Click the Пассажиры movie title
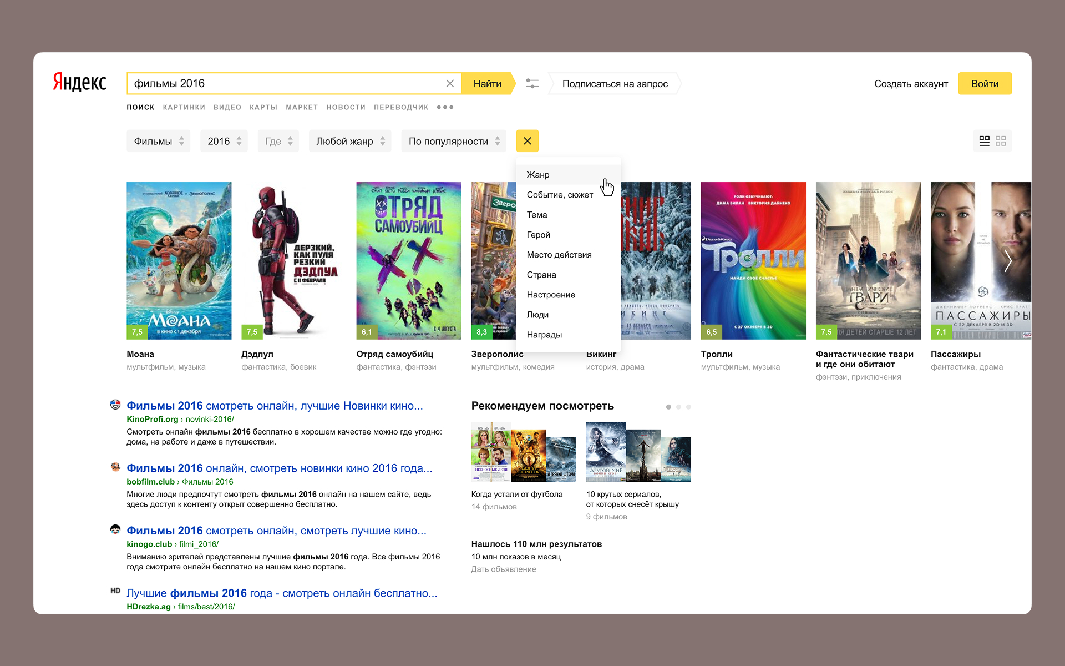1065x666 pixels. pos(956,354)
